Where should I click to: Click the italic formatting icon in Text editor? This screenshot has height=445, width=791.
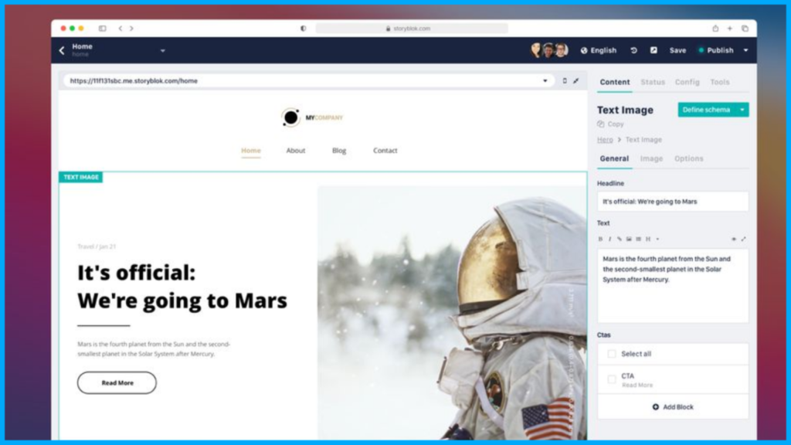pyautogui.click(x=609, y=239)
